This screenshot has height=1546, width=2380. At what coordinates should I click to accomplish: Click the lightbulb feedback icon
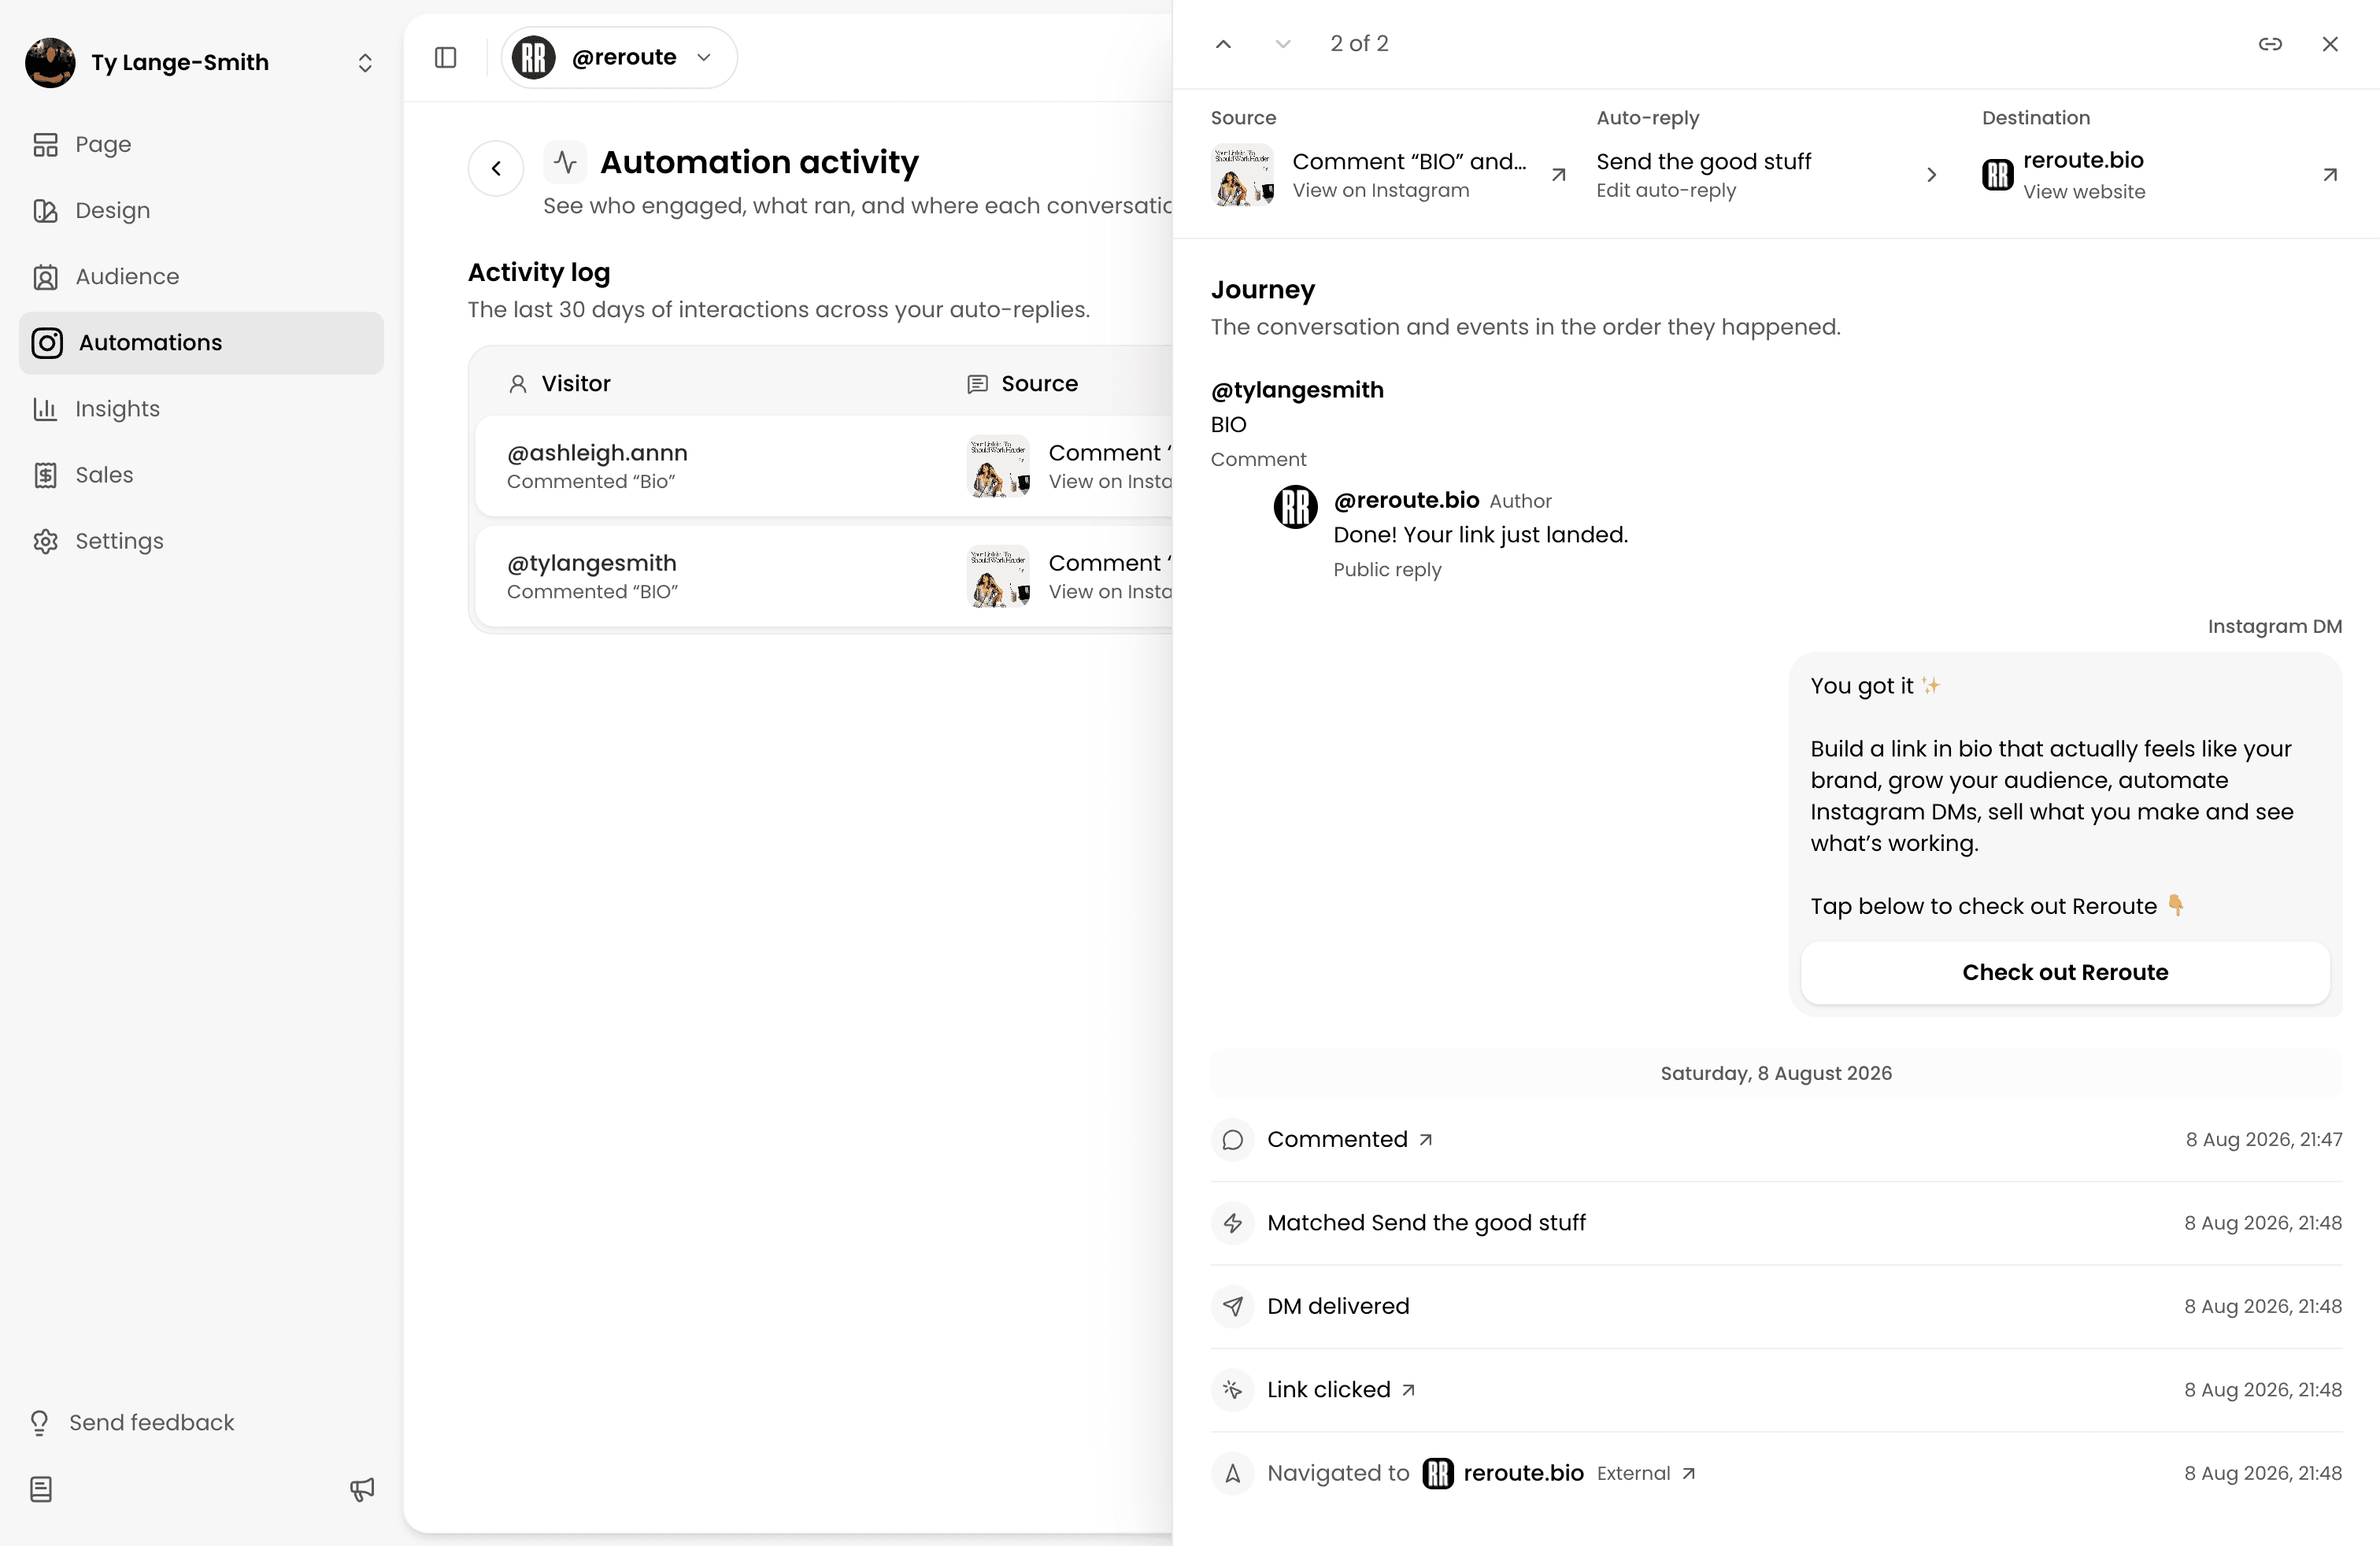pos(39,1422)
